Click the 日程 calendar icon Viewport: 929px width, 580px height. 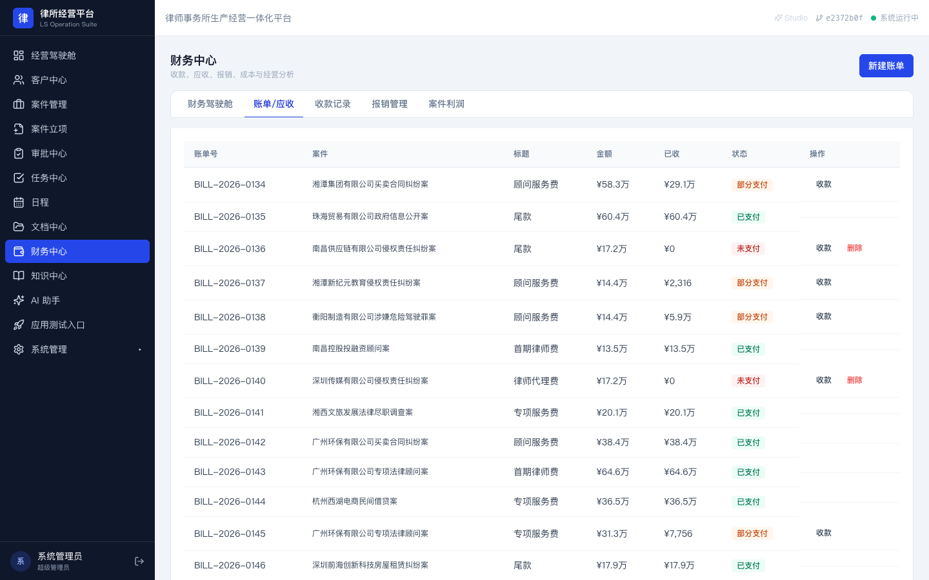[x=19, y=202]
